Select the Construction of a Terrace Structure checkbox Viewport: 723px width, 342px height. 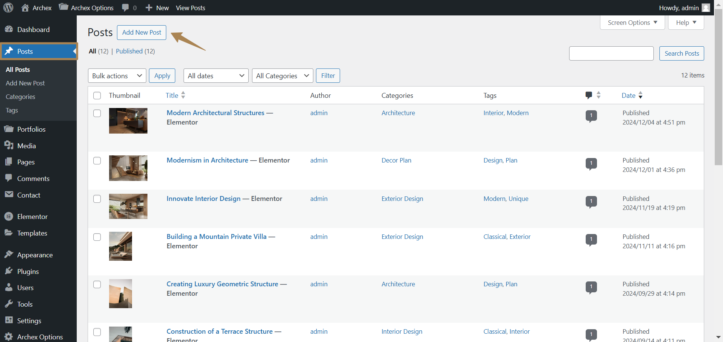pos(97,332)
